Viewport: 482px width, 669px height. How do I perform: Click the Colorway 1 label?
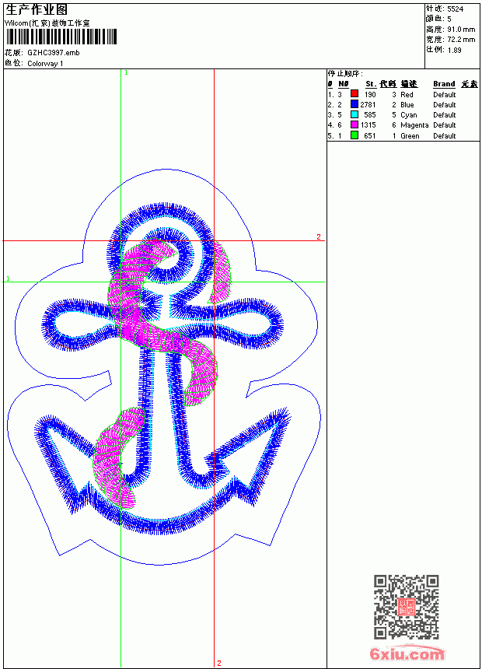coord(45,64)
